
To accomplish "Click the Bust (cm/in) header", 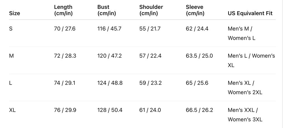I will 107,10.
